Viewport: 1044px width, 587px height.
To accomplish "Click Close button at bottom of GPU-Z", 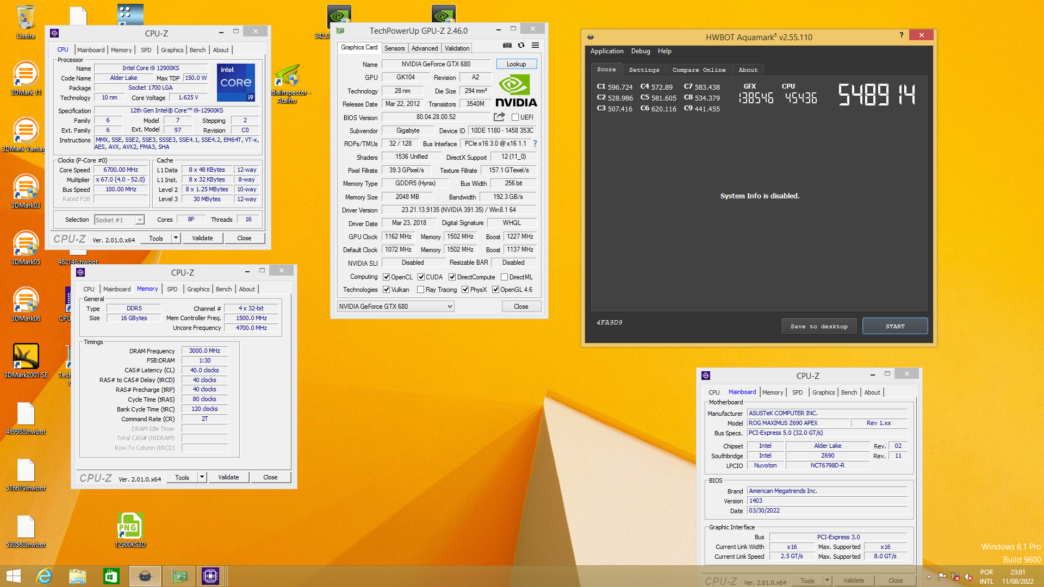I will (x=521, y=307).
